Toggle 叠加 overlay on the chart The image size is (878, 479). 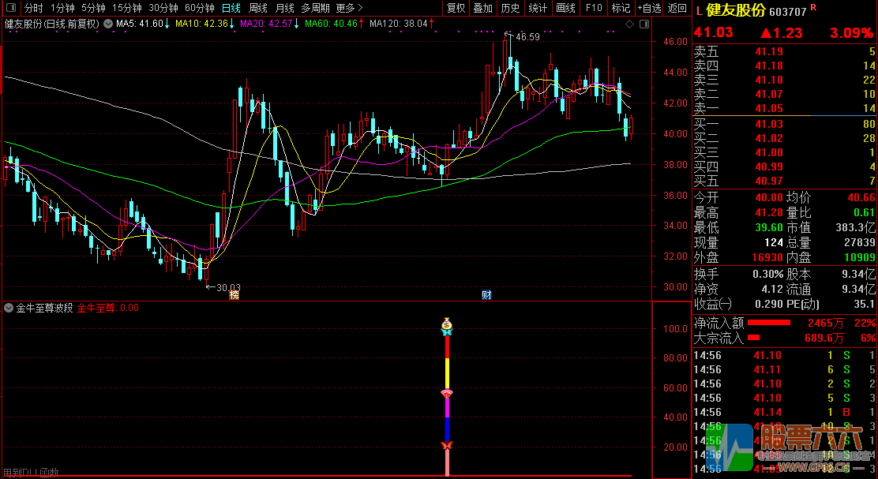tap(482, 8)
